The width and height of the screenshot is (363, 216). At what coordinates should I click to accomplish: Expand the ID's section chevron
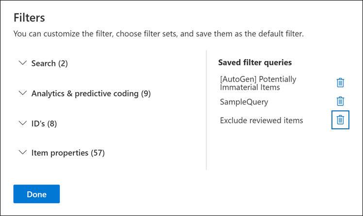tap(23, 123)
